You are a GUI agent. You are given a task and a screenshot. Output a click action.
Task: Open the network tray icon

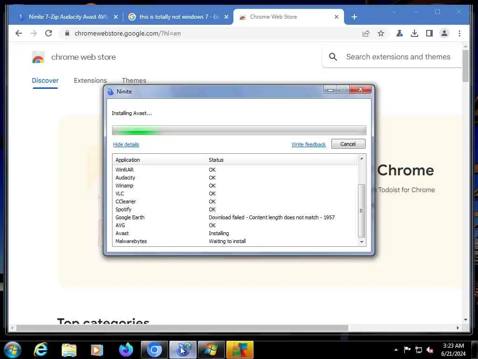[419, 350]
